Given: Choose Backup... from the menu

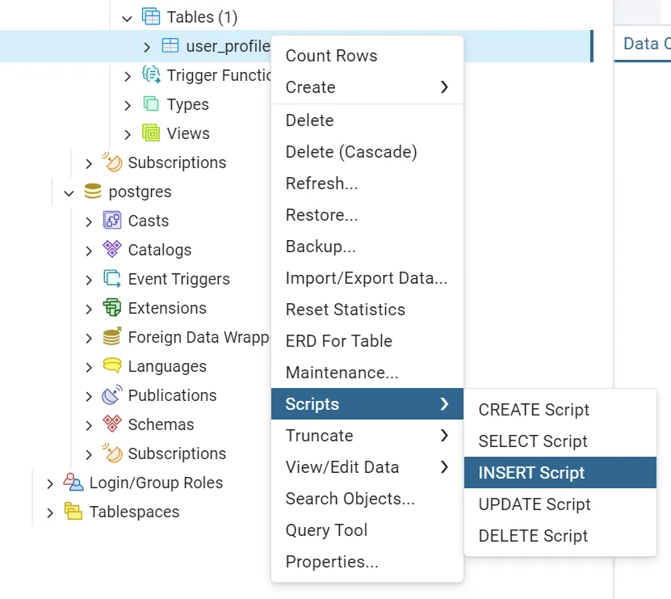Looking at the screenshot, I should [x=367, y=247].
